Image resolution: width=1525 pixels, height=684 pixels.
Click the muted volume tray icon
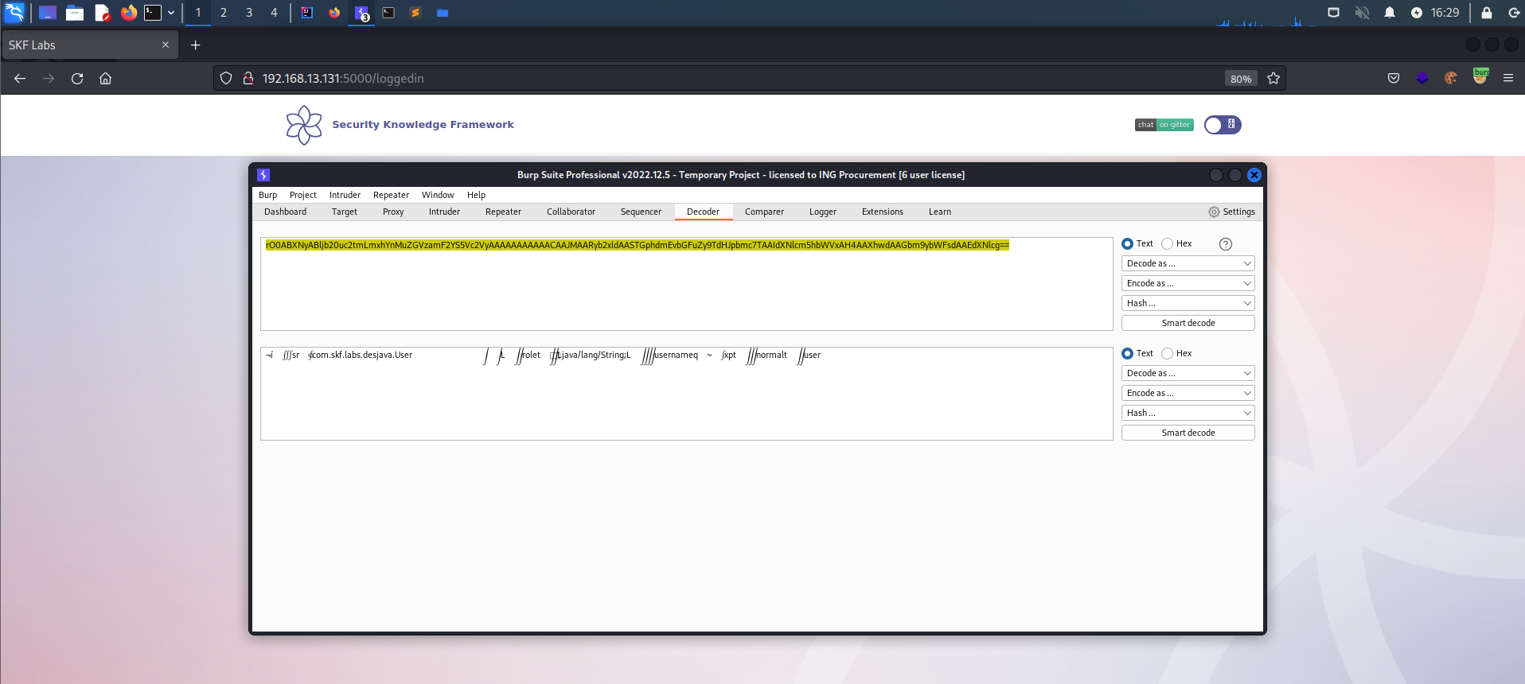pos(1362,13)
